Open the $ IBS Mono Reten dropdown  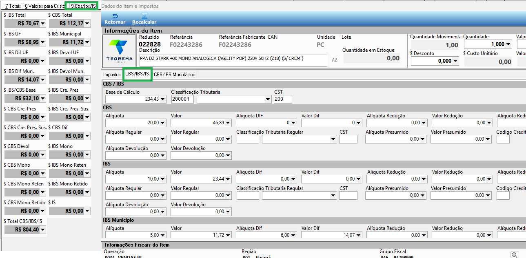(87, 174)
